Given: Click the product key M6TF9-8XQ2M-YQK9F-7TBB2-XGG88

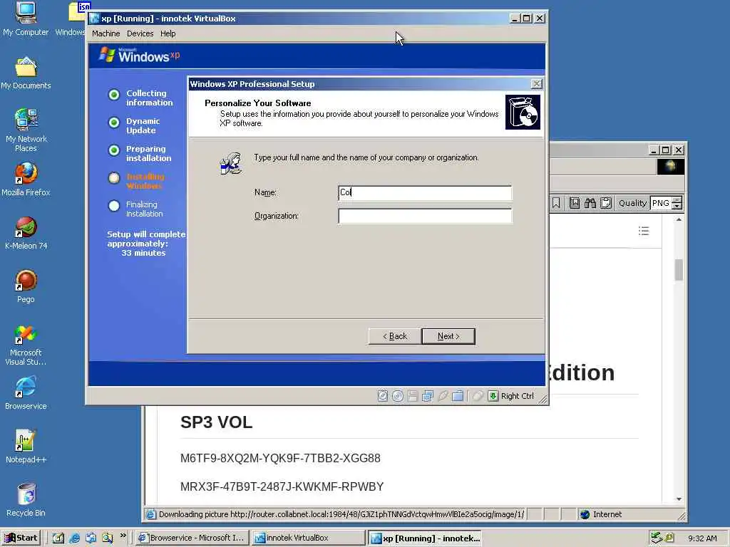Looking at the screenshot, I should (x=280, y=458).
